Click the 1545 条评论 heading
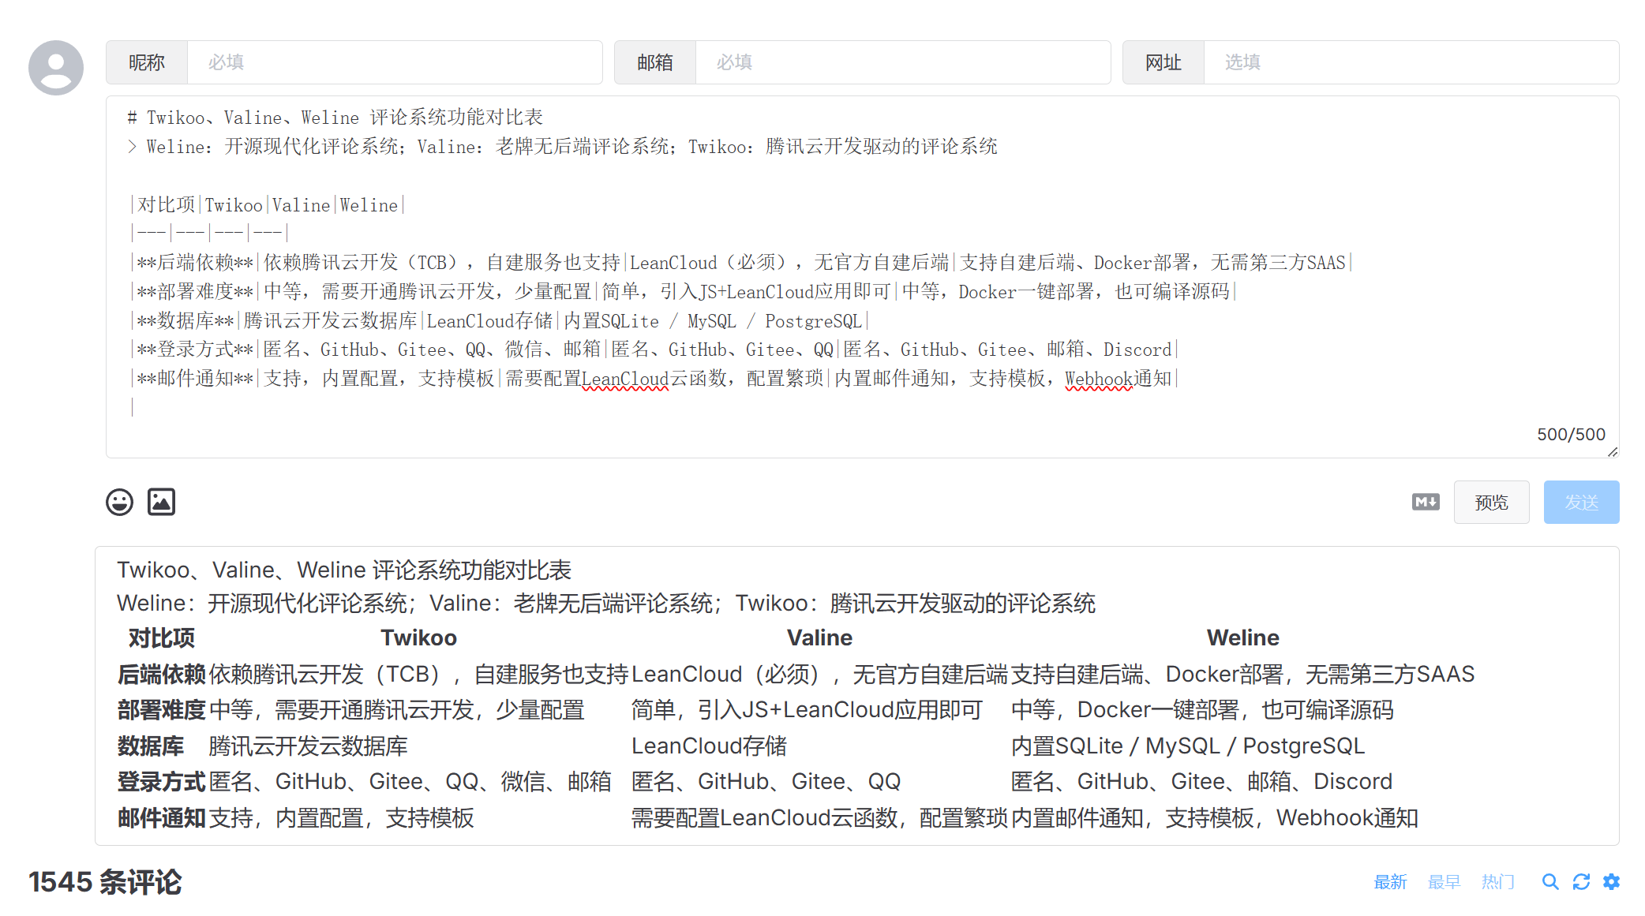The width and height of the screenshot is (1645, 916). click(x=105, y=882)
